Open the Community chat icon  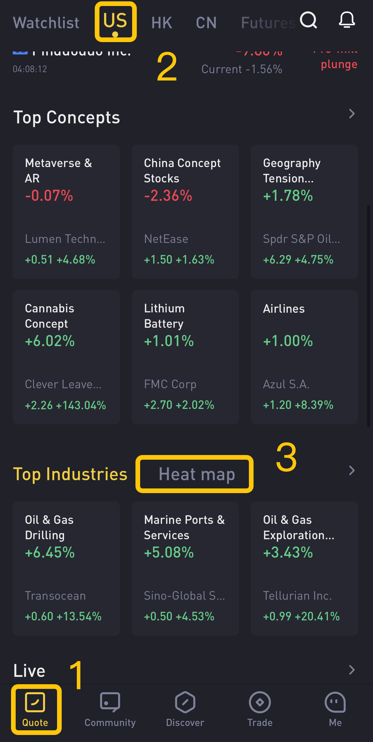pyautogui.click(x=110, y=703)
